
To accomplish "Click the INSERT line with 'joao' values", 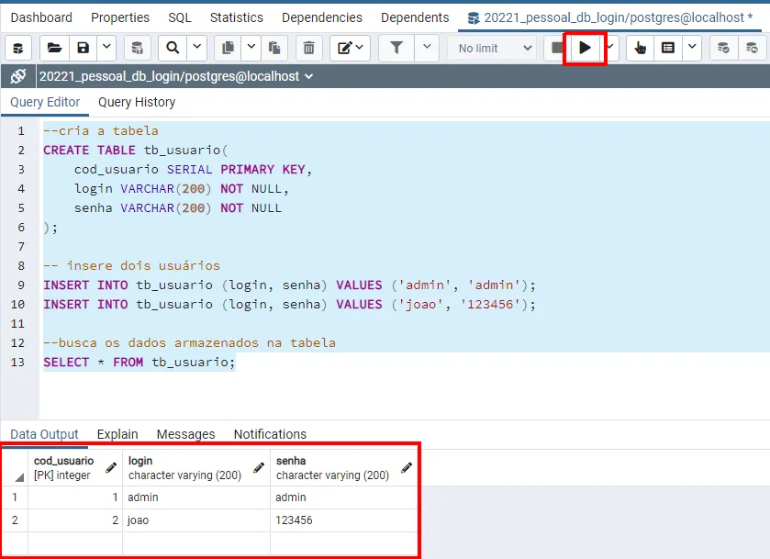I will click(x=289, y=304).
